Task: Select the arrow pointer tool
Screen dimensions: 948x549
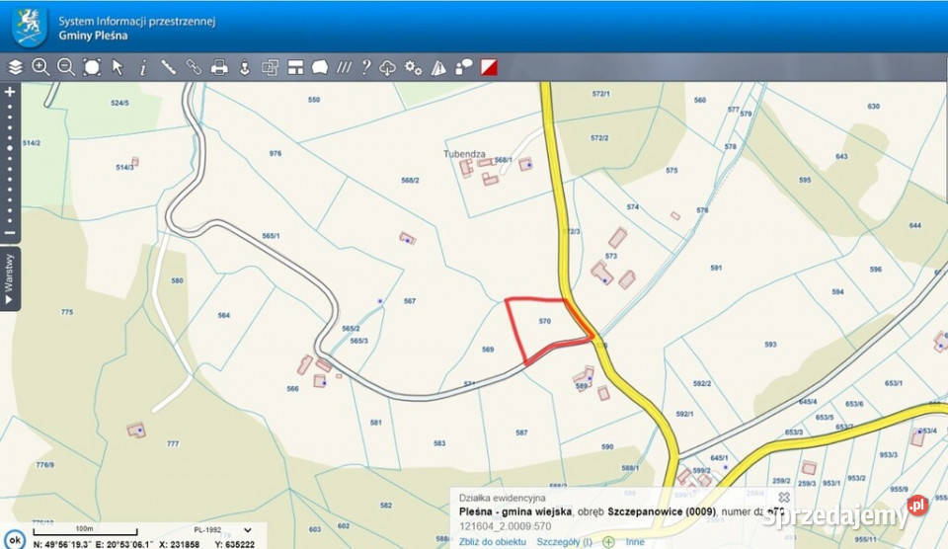Action: click(x=118, y=67)
